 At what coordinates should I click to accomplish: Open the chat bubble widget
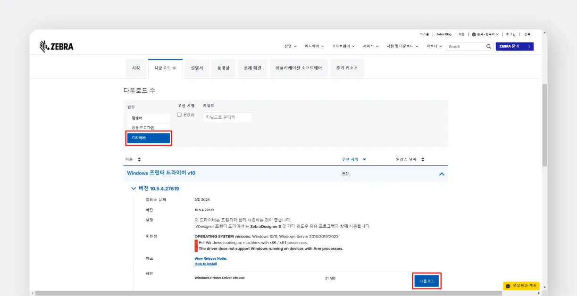point(521,286)
